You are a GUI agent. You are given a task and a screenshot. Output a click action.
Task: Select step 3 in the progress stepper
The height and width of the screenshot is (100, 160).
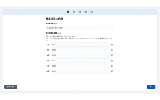click(x=80, y=12)
